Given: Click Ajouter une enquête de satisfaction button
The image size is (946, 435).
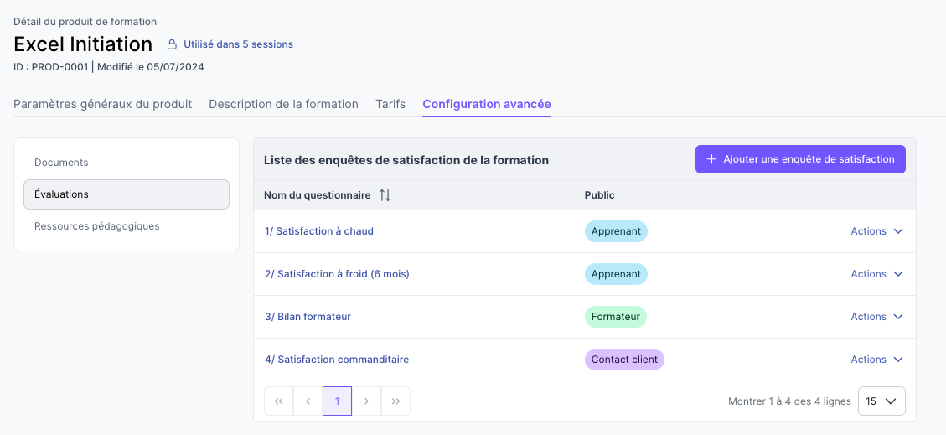Looking at the screenshot, I should [x=800, y=159].
